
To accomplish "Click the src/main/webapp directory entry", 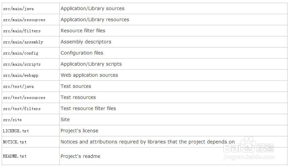I will [x=21, y=75].
